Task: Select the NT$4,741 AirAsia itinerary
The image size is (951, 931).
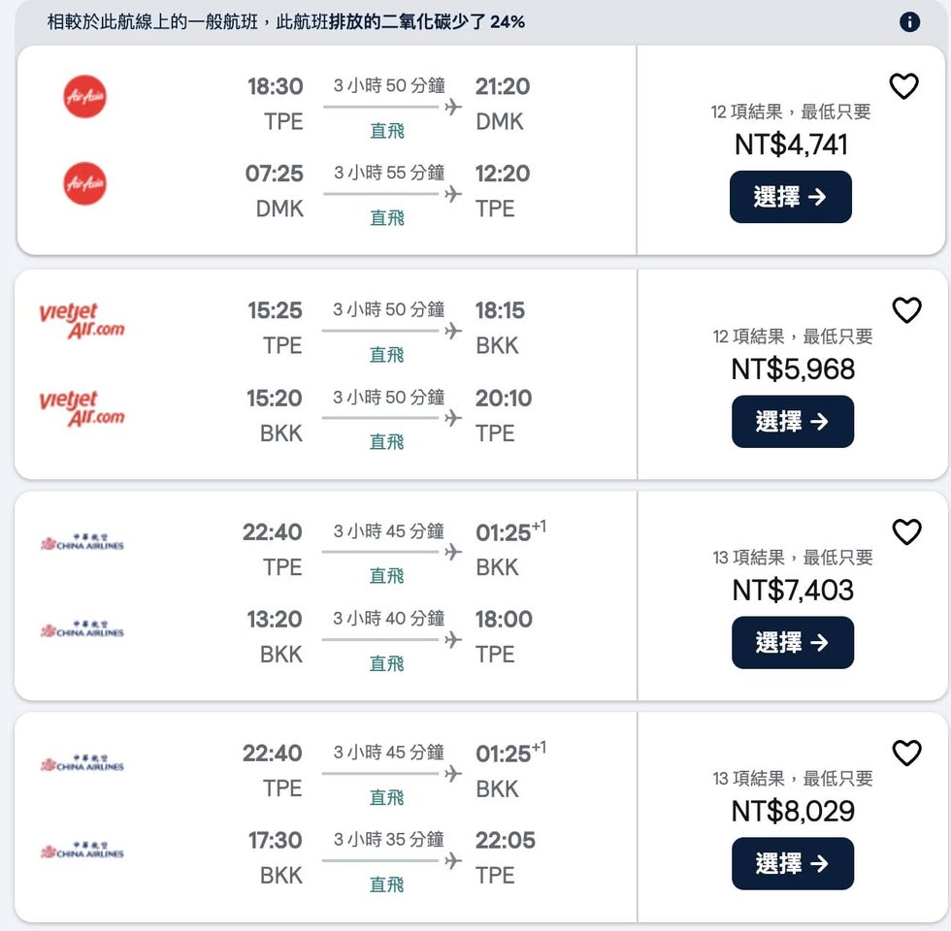Action: pos(790,197)
